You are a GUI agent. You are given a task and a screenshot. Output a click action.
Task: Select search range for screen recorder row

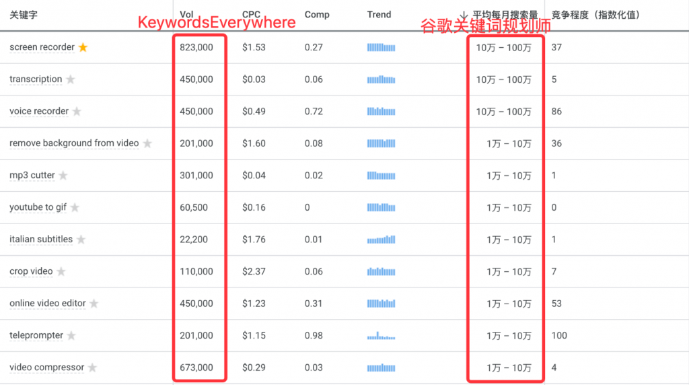coord(503,48)
